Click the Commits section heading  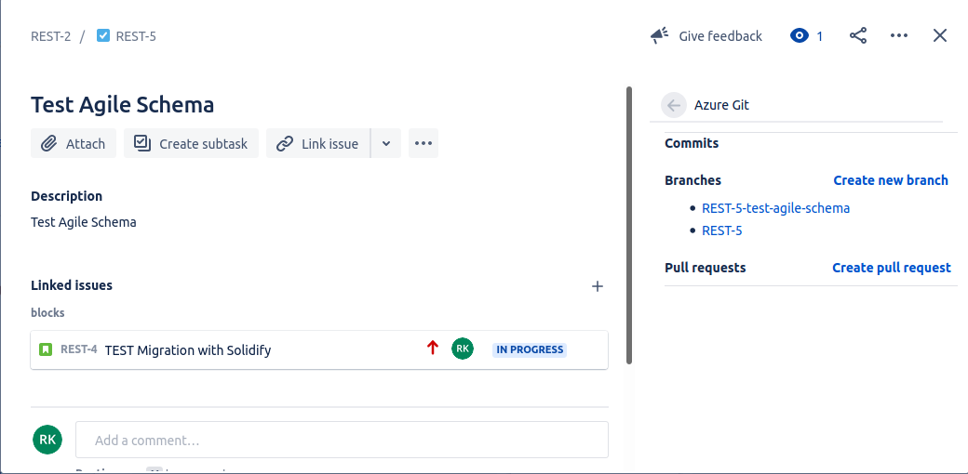(692, 143)
